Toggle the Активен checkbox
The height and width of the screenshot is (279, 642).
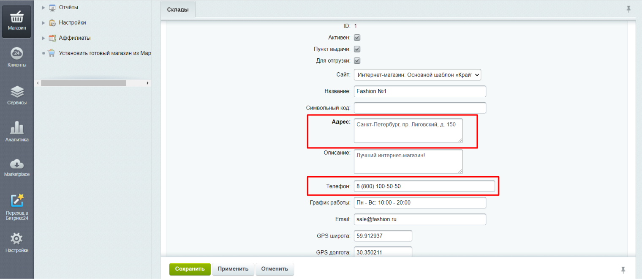[357, 38]
